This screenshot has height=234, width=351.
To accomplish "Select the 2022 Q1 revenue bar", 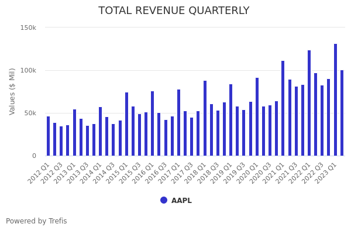I will tap(309, 103).
